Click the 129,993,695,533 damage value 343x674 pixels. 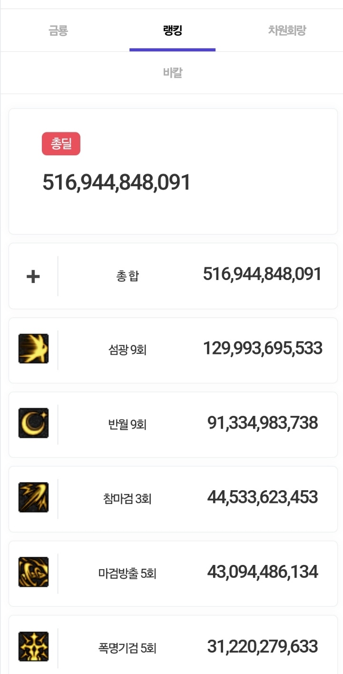[x=263, y=349]
